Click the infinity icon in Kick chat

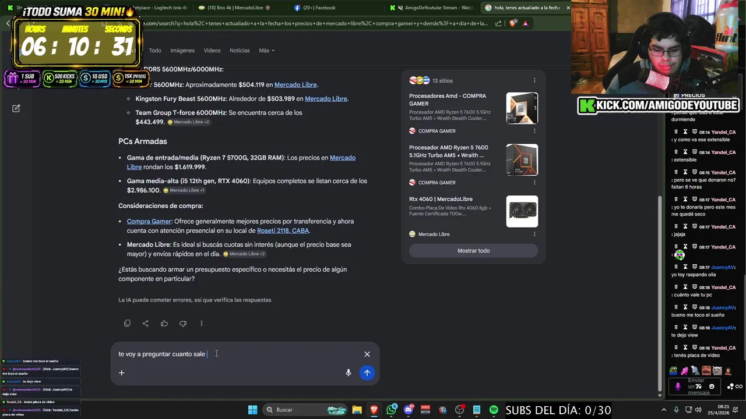point(739,386)
